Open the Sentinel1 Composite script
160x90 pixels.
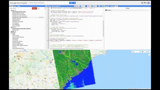pyautogui.click(x=18, y=22)
